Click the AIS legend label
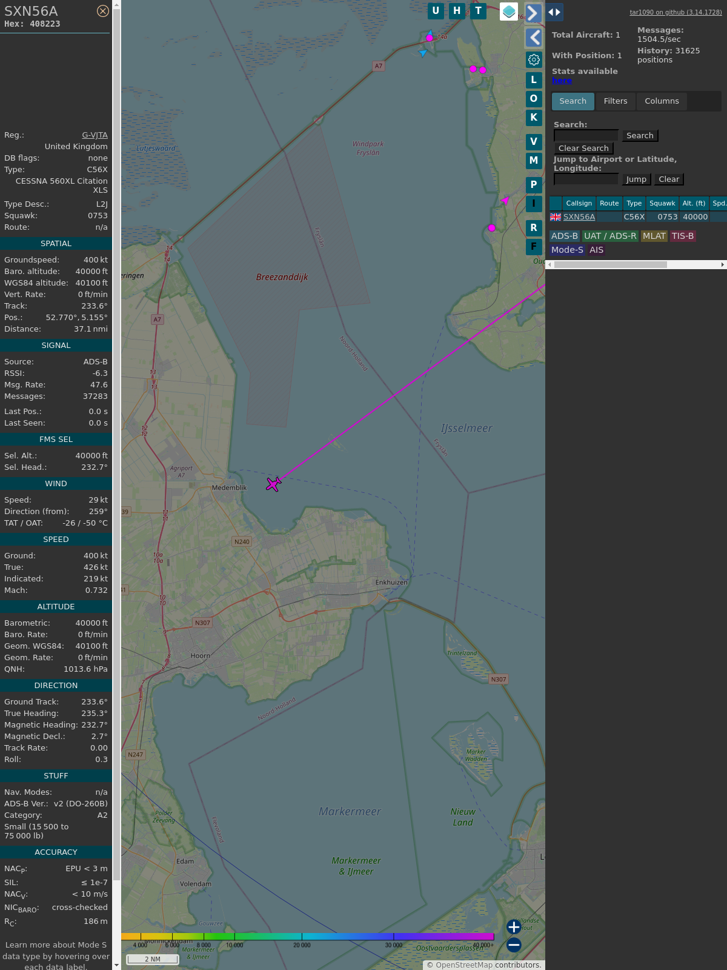The image size is (727, 970). [597, 250]
